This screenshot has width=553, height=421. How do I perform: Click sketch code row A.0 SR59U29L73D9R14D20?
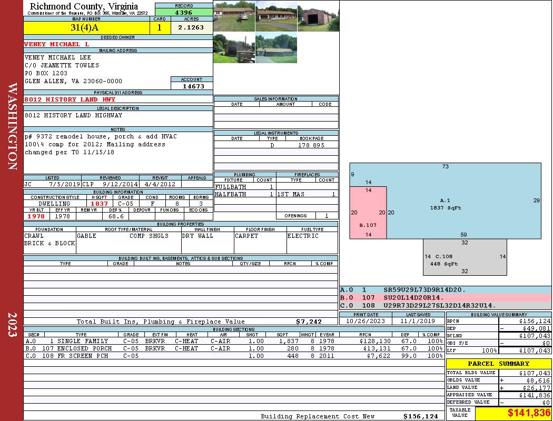pos(446,290)
